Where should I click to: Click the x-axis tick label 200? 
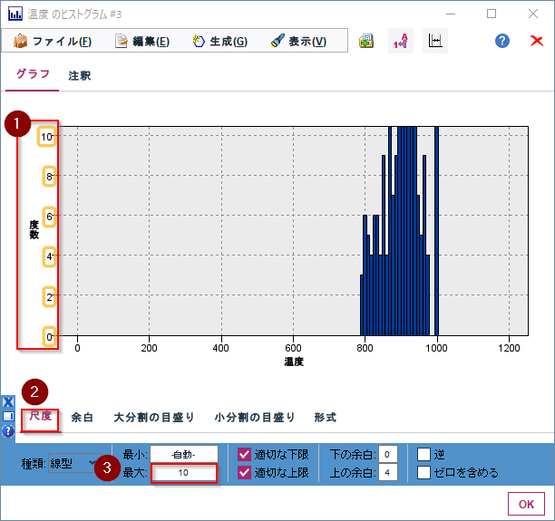click(149, 348)
